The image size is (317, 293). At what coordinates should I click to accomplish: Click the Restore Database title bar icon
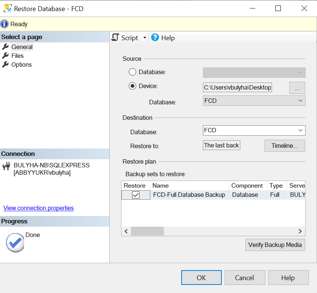point(8,8)
